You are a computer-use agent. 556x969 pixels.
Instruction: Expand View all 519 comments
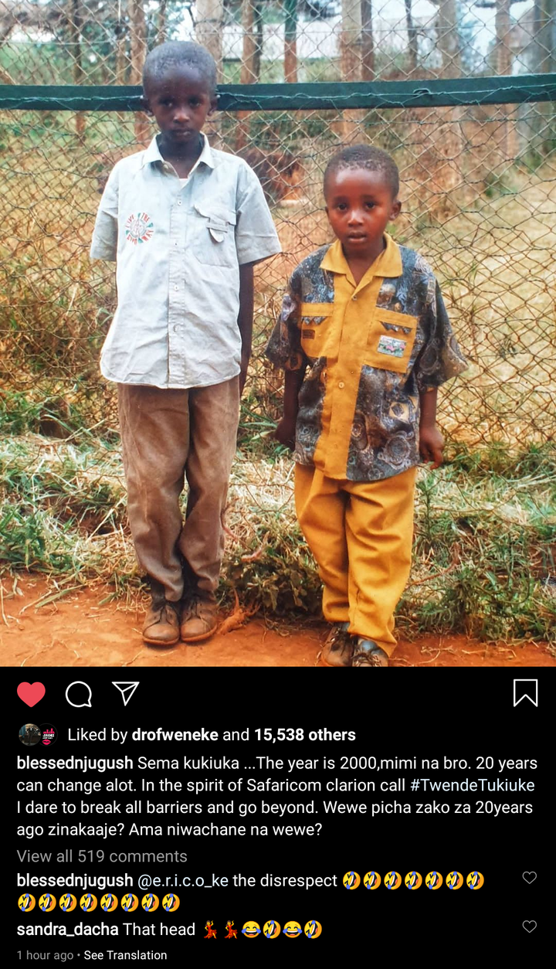coord(102,856)
